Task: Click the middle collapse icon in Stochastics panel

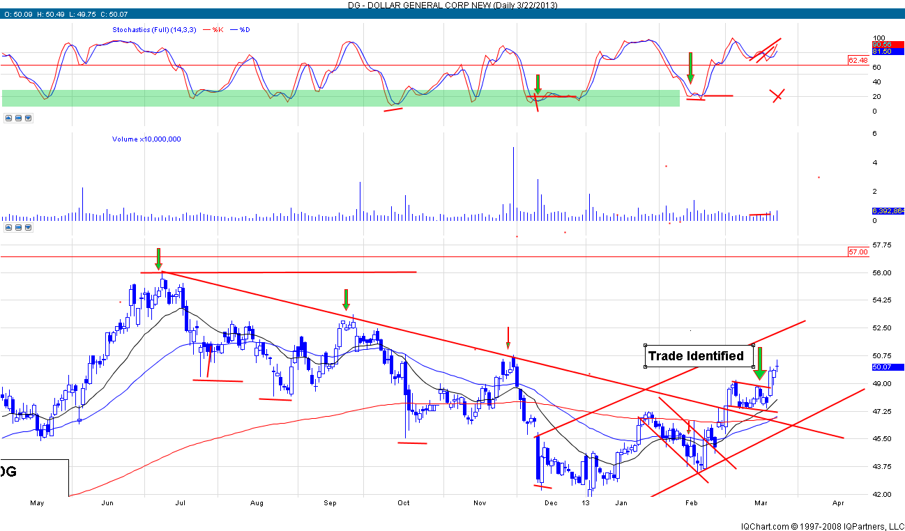Action: pyautogui.click(x=18, y=118)
